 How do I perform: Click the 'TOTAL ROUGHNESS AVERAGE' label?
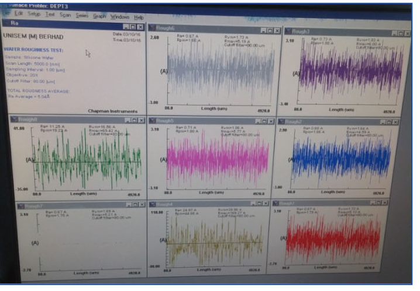pos(39,91)
